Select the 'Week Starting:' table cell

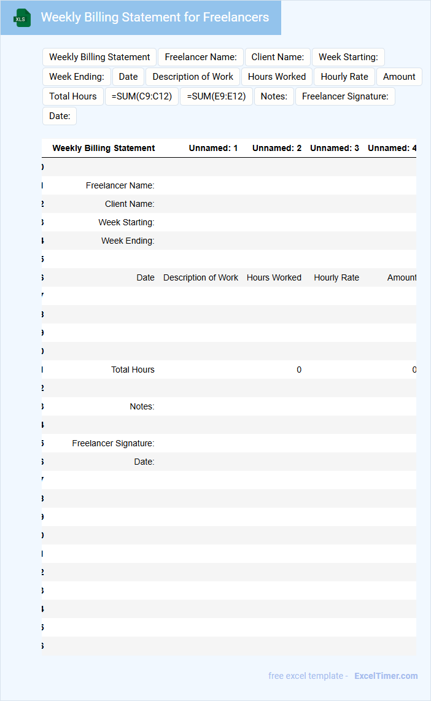click(126, 222)
